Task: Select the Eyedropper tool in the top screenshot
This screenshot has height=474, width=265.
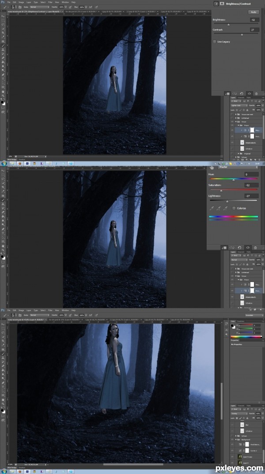Action: tap(3, 37)
